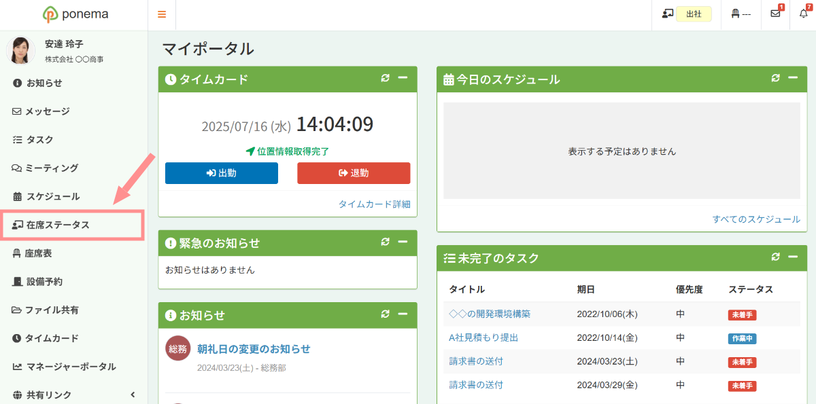The image size is (816, 404).
Task: Refresh the 今日のスケジュール panel
Action: tap(776, 79)
